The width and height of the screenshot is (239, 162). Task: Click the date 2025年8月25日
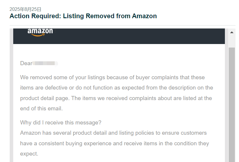click(25, 9)
